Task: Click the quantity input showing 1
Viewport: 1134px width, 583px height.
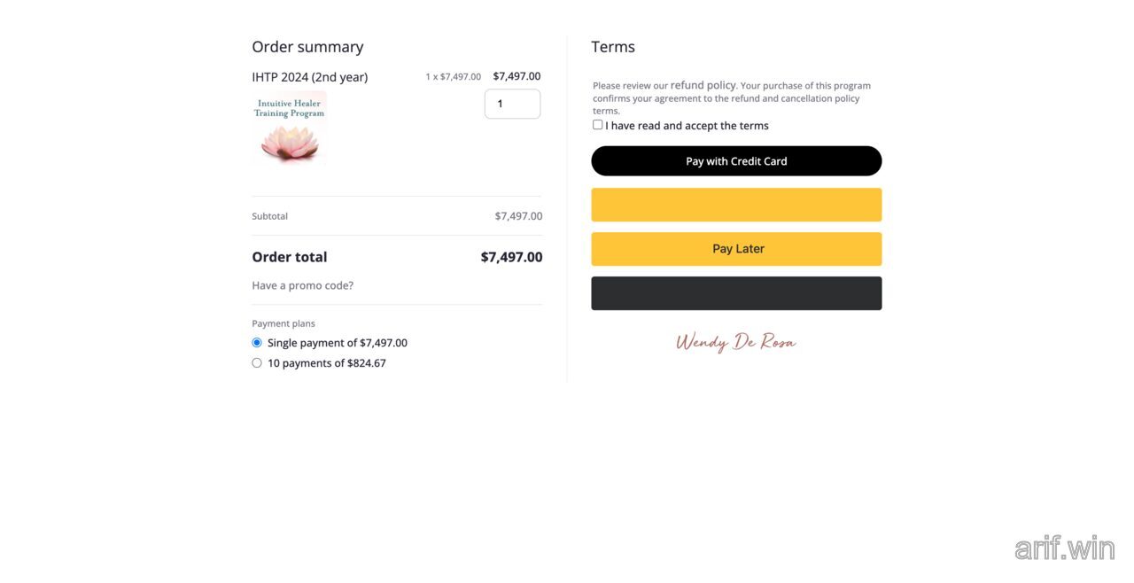Action: 512,103
